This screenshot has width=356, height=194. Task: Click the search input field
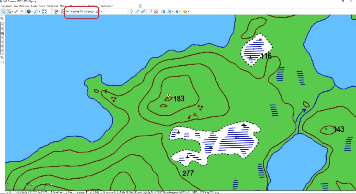(126, 6)
